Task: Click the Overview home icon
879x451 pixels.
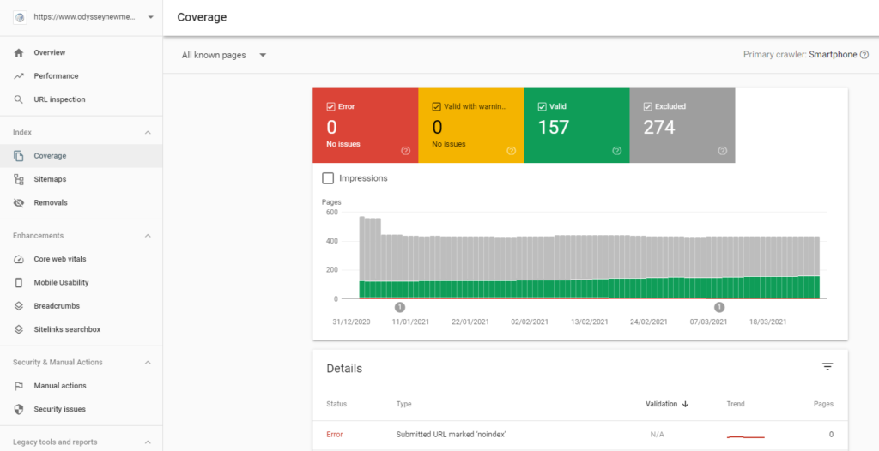Action: [19, 52]
